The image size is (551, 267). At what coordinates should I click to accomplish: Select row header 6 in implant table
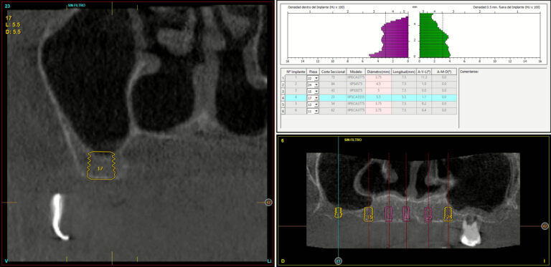coord(283,111)
